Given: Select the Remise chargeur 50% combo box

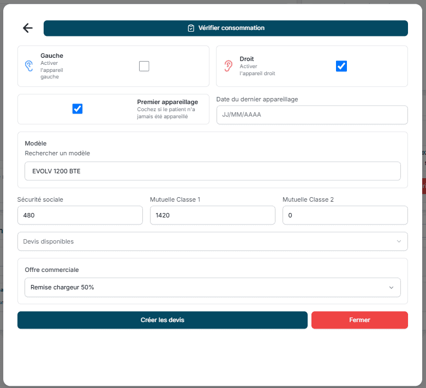Looking at the screenshot, I should [x=213, y=287].
